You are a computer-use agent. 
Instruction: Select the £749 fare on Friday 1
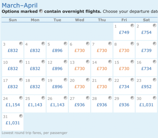124,32
